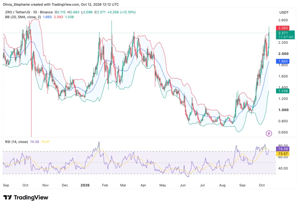Screen dimensions: 299x206
Task: Click the 2.600 price axis label
Action: click(283, 20)
